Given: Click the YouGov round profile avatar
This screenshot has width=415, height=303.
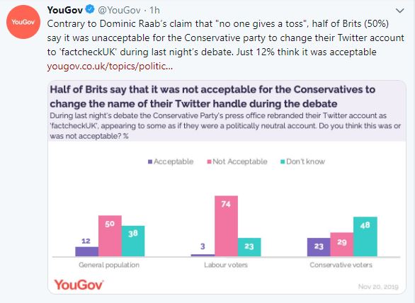Looking at the screenshot, I should pos(23,22).
